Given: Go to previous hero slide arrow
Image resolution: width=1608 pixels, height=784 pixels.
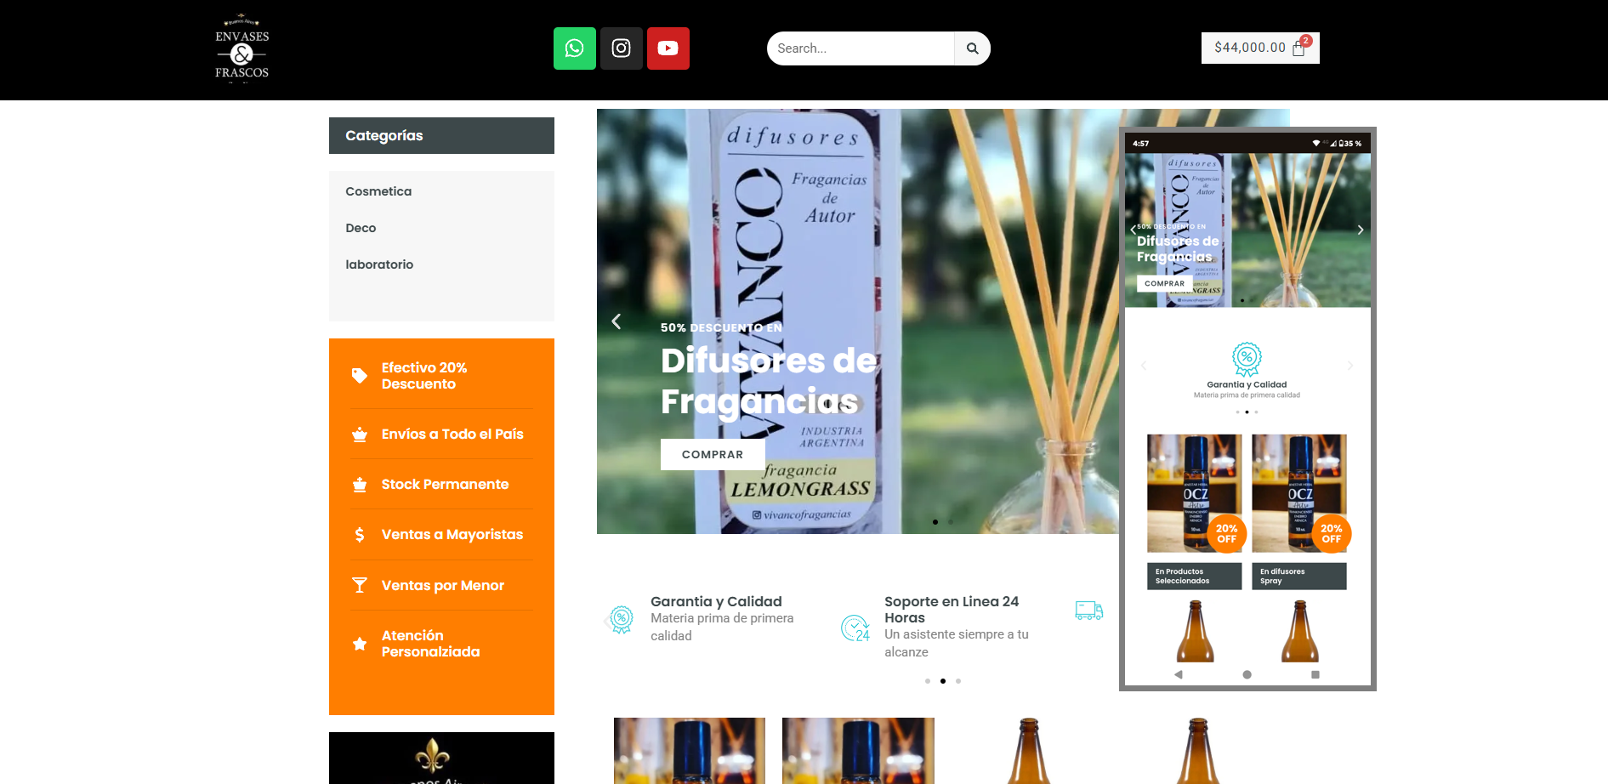Looking at the screenshot, I should click(x=616, y=321).
